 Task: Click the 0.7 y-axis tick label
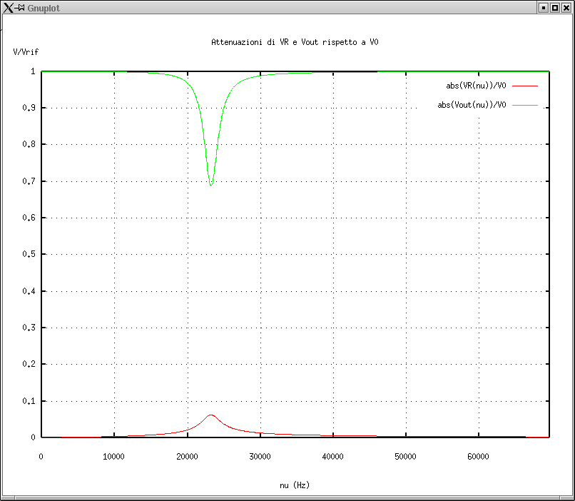(30, 181)
